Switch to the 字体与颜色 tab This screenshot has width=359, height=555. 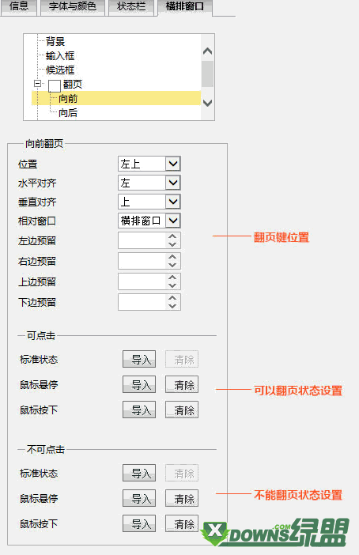pyautogui.click(x=73, y=7)
